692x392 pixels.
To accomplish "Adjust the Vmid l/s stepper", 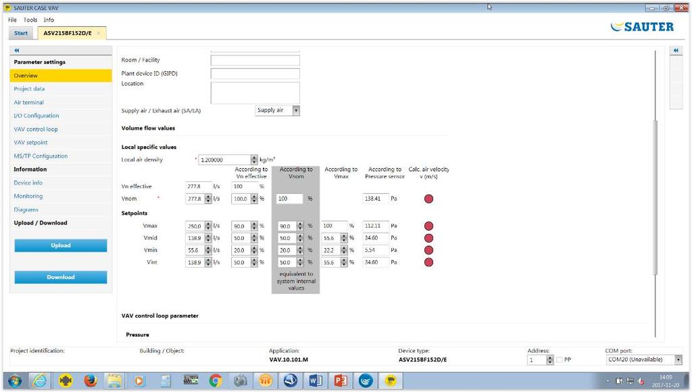I will (208, 238).
